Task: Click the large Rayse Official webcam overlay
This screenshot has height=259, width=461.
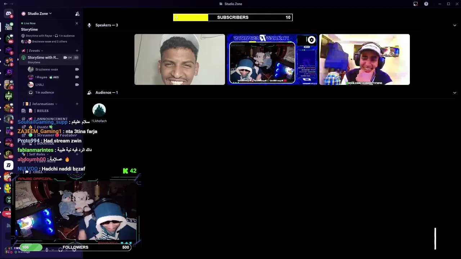Action: pyautogui.click(x=76, y=210)
